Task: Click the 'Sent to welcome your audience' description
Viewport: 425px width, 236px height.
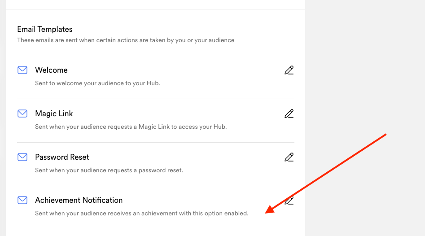Action: click(97, 83)
